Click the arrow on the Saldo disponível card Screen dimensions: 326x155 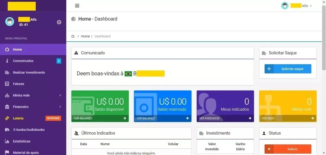(x=125, y=118)
